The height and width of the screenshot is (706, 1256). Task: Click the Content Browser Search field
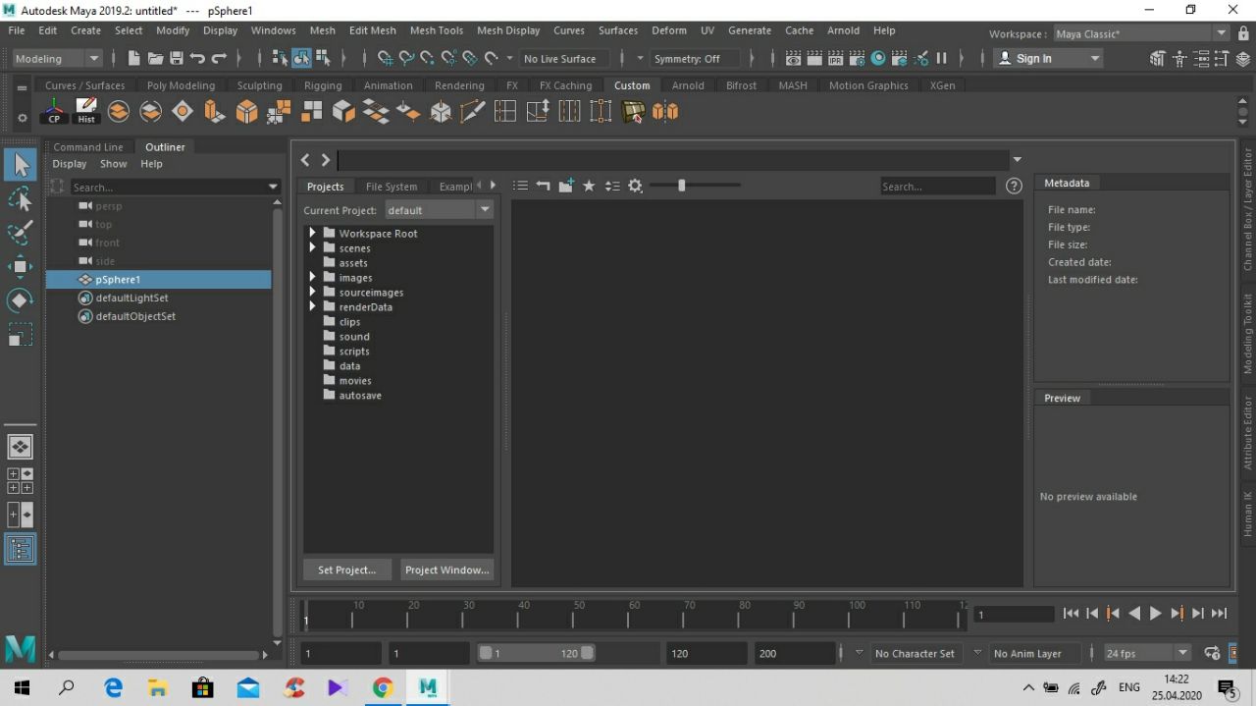(x=937, y=187)
